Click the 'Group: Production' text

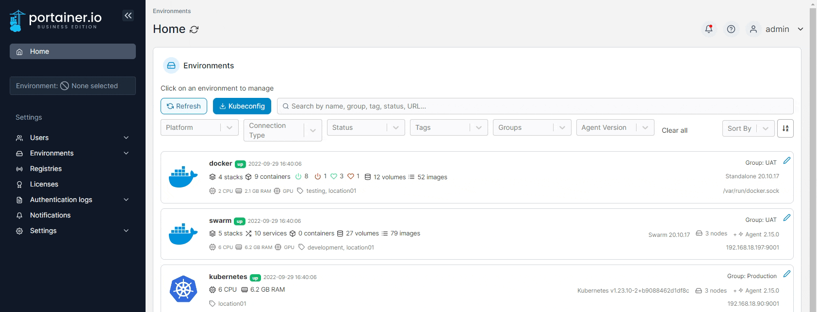[x=752, y=276]
